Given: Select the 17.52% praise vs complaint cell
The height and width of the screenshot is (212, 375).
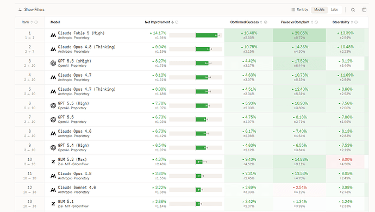Looking at the screenshot, I should click(299, 63).
